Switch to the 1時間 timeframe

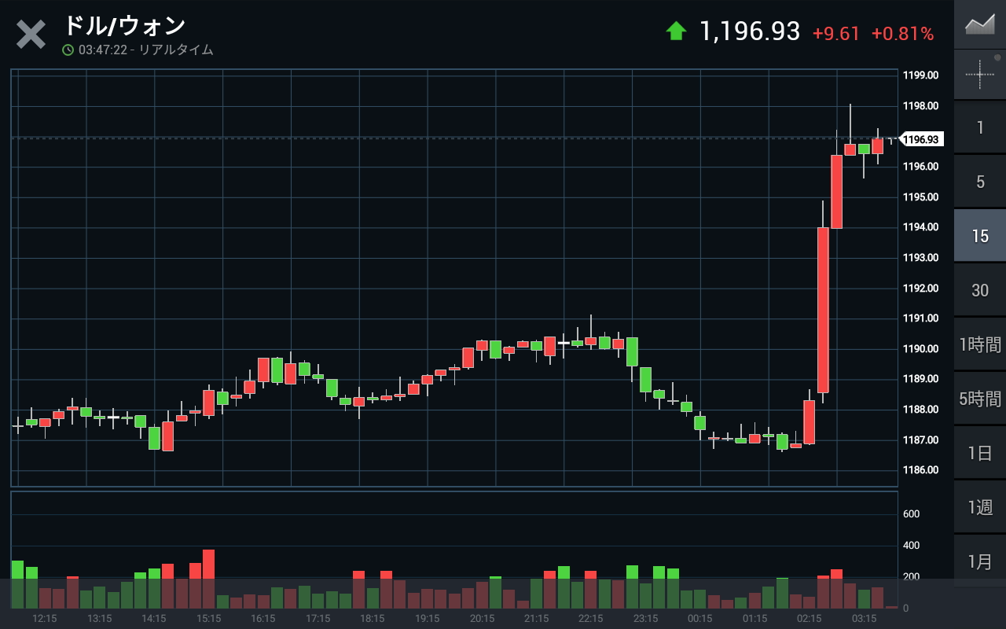point(980,344)
